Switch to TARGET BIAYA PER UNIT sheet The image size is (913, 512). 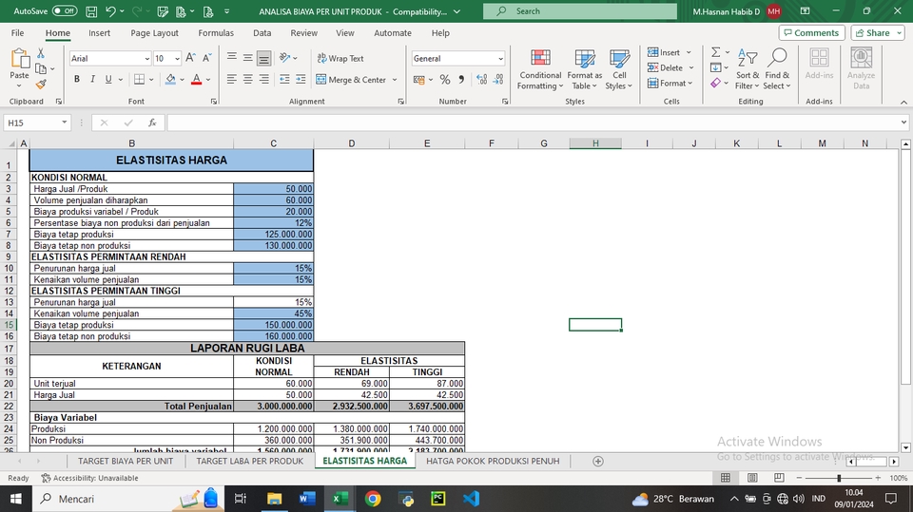pos(126,461)
